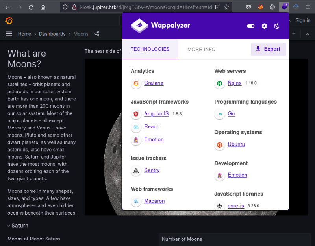
Task: Click the 'Number of Moons' panel title
Action: point(182,239)
